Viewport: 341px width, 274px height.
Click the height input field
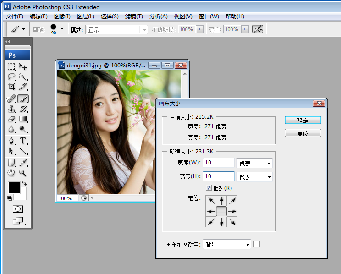click(x=218, y=176)
